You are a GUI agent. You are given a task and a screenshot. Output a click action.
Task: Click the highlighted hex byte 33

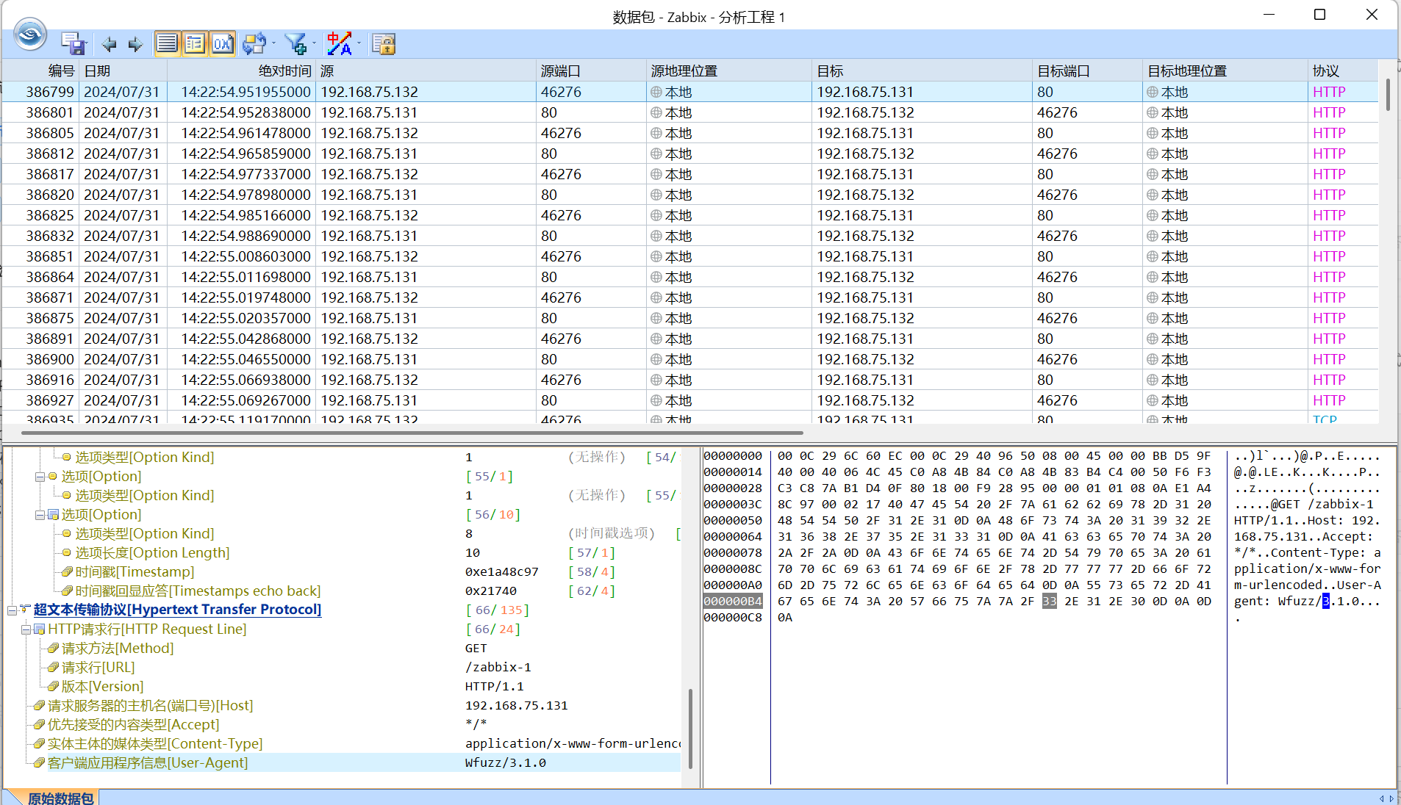pyautogui.click(x=1050, y=601)
